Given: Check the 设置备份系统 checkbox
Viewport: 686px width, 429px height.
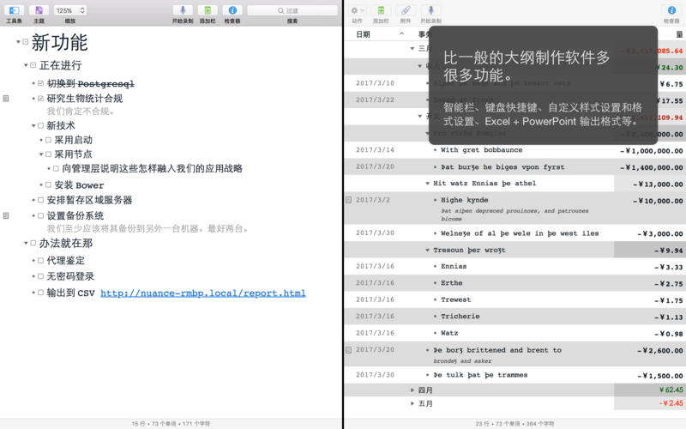Looking at the screenshot, I should pos(40,215).
